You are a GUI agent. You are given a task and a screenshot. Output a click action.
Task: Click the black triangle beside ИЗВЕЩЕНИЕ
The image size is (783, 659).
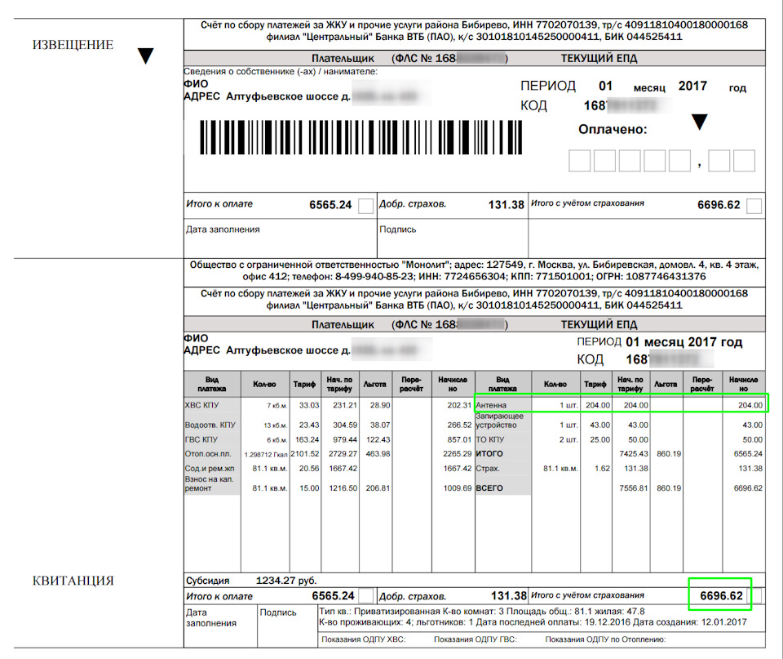pos(145,56)
